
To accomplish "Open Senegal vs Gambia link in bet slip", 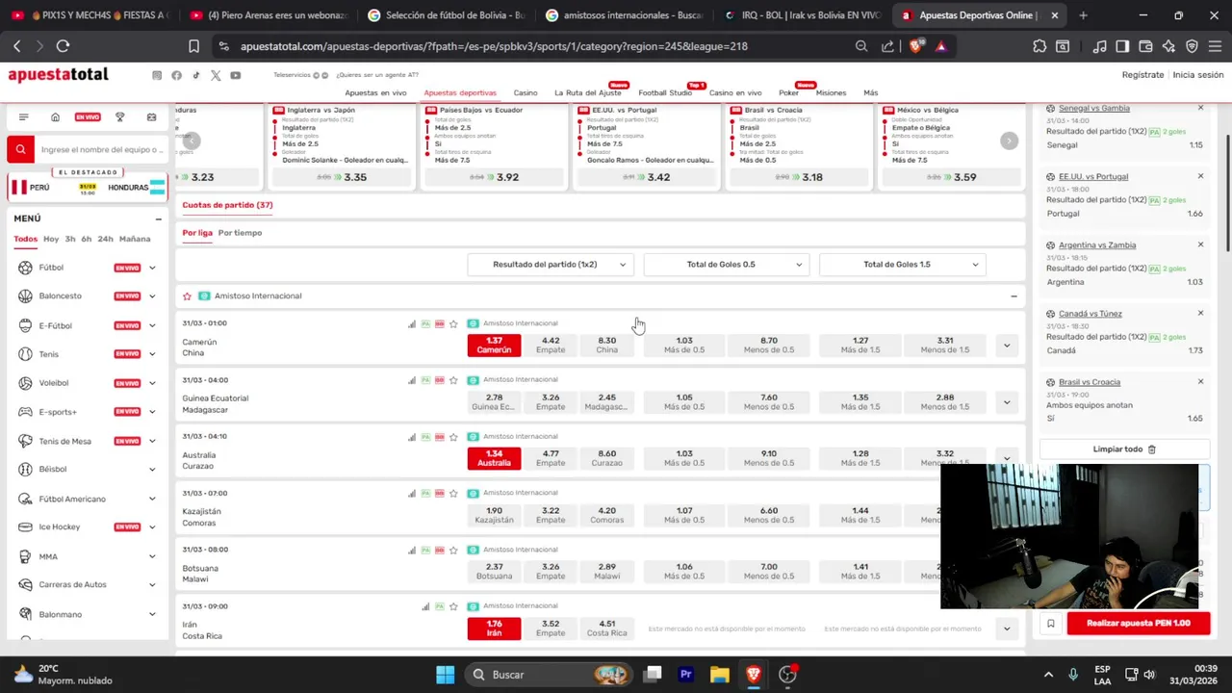I will pyautogui.click(x=1094, y=109).
